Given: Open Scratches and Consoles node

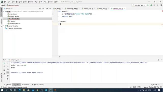Looking at the screenshot, I should [15, 28].
